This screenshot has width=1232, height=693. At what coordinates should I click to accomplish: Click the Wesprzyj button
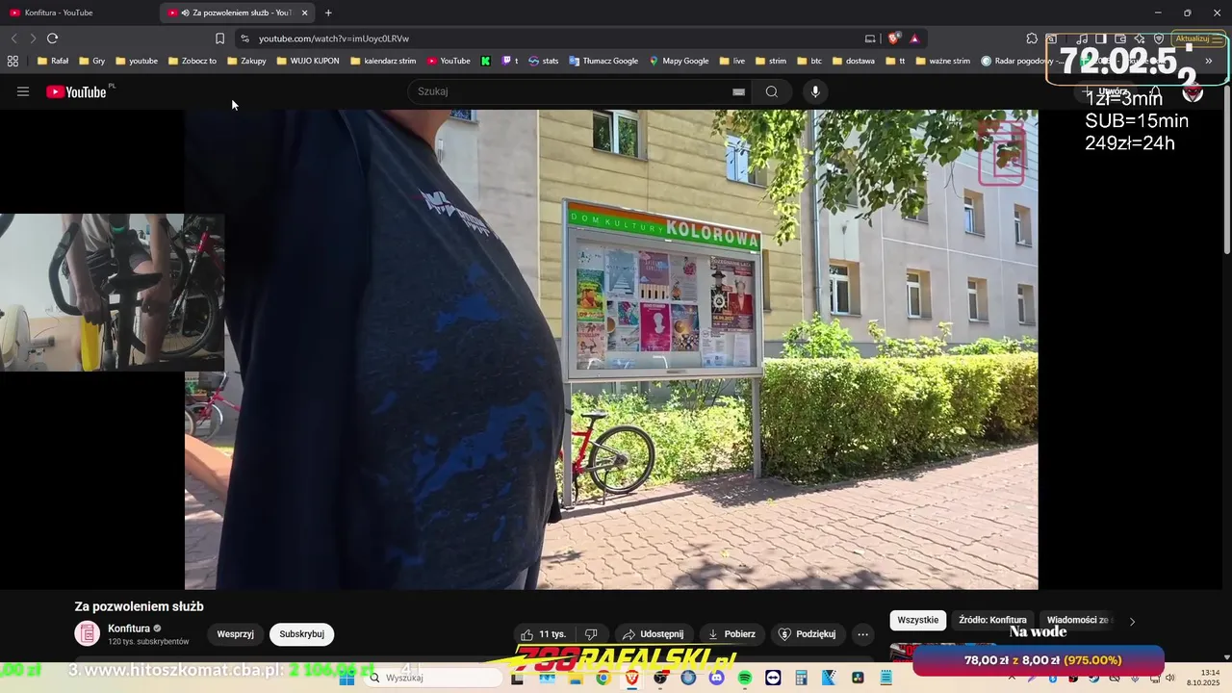[x=235, y=634]
